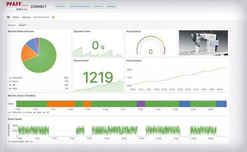Click the purple Input segment in timeline
Viewport: 247px width, 152px height.
[141, 104]
